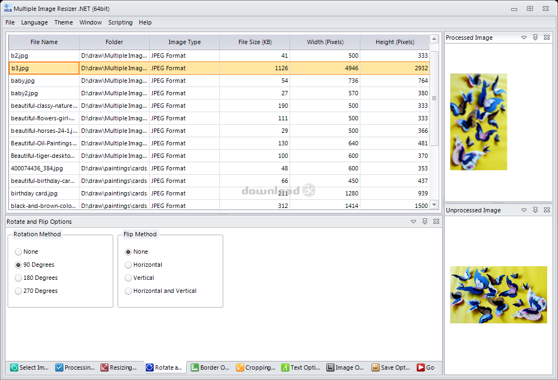558x380 pixels.
Task: Sort by File Size (KB) column header
Action: [255, 42]
